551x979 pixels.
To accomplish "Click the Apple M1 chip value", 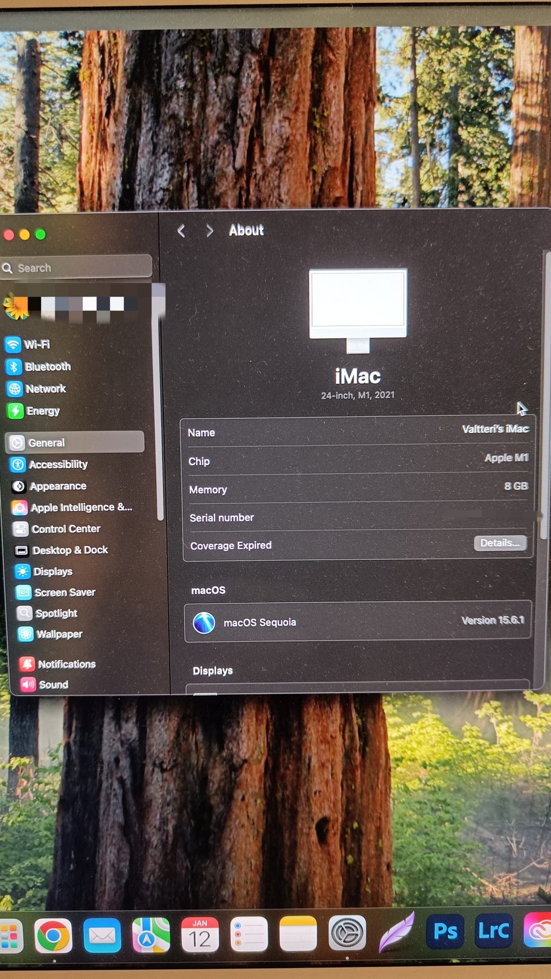I will coord(506,457).
